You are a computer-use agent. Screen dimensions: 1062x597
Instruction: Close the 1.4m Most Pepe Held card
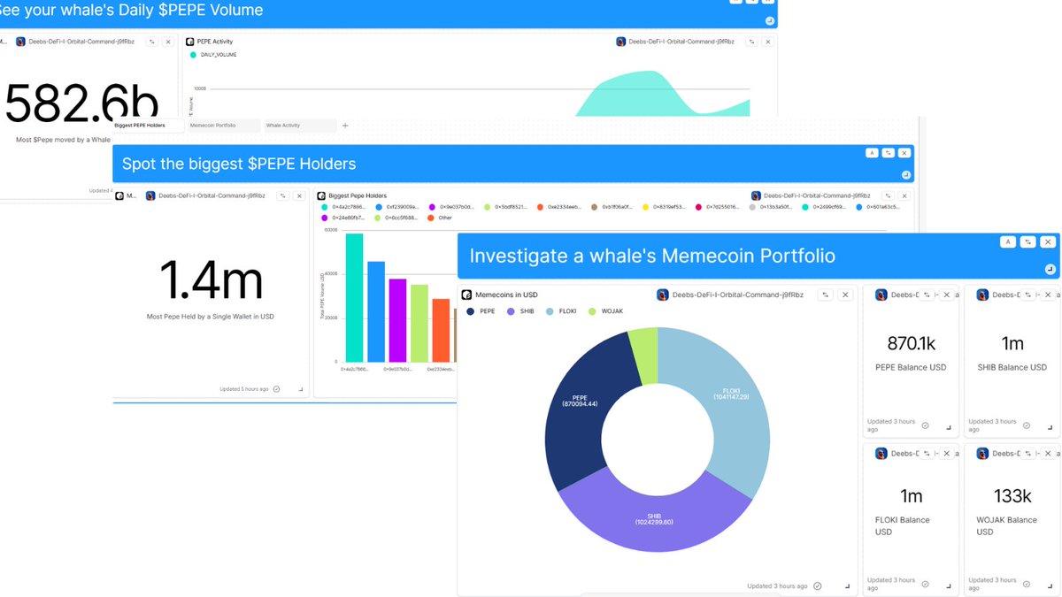[299, 195]
